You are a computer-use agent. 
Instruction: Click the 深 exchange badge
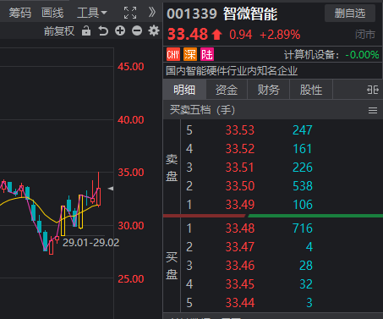coord(190,54)
